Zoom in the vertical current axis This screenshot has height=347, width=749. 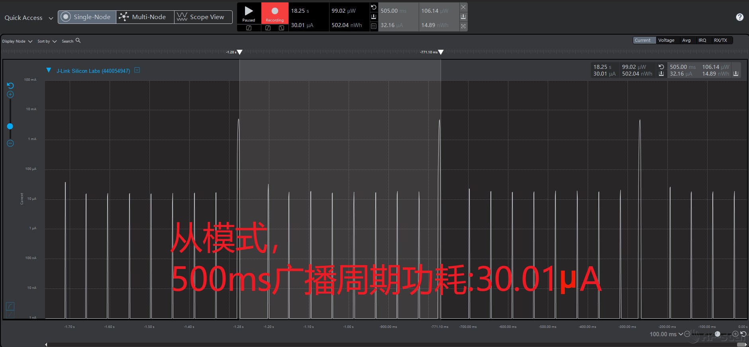click(10, 95)
